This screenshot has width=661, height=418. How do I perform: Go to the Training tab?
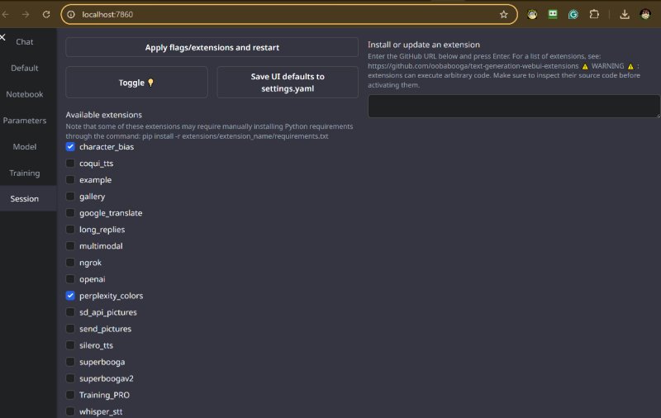pos(25,173)
